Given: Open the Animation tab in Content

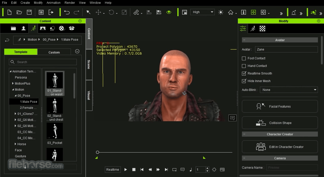Looking at the screenshot, I should click(33, 29).
